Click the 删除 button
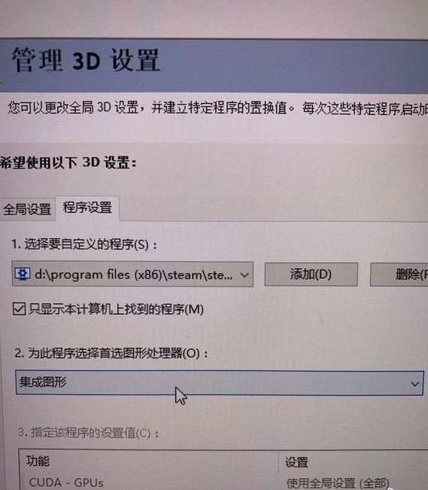This screenshot has height=490, width=428. click(399, 275)
